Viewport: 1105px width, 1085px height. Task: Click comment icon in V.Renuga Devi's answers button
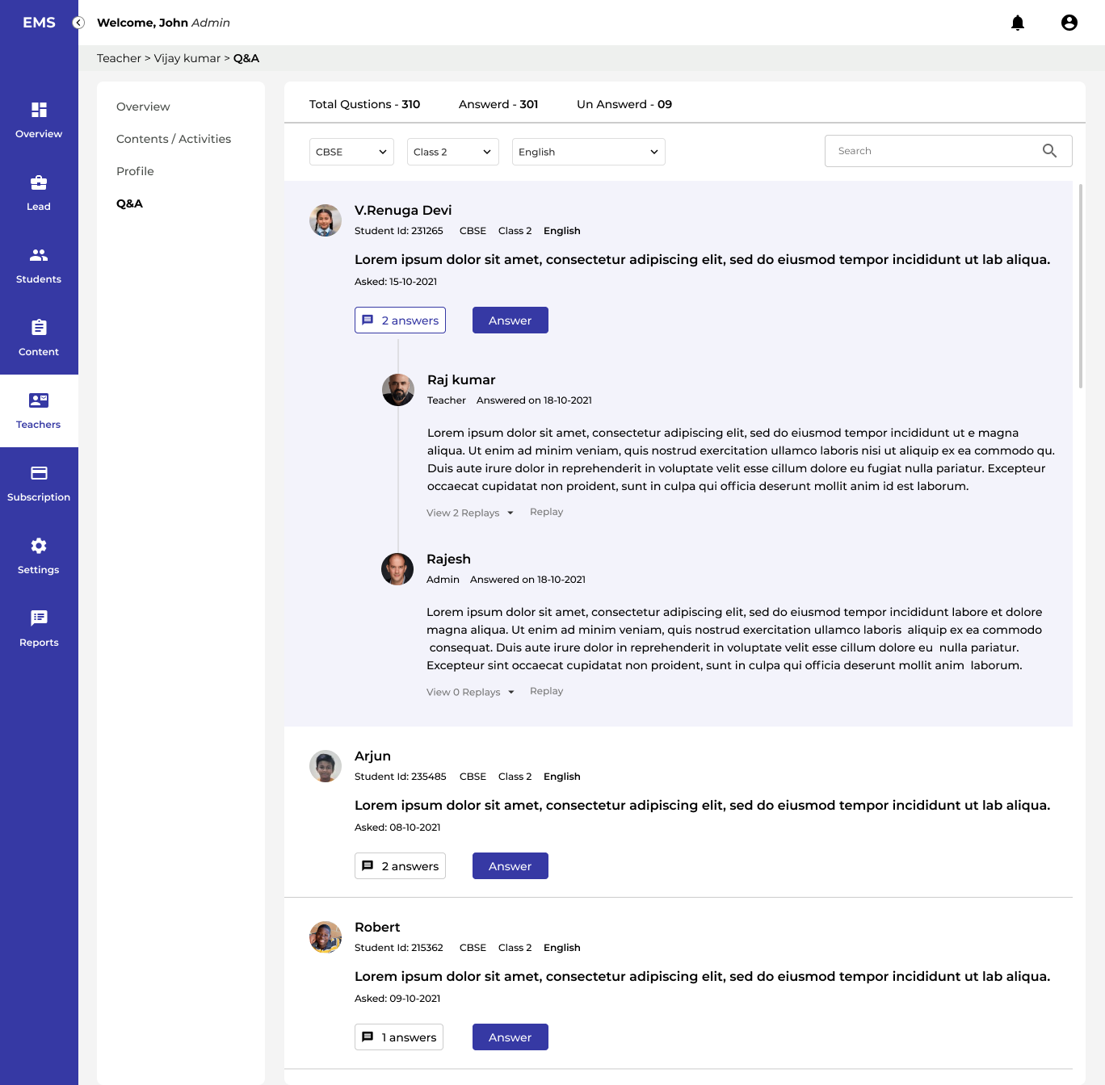click(368, 320)
